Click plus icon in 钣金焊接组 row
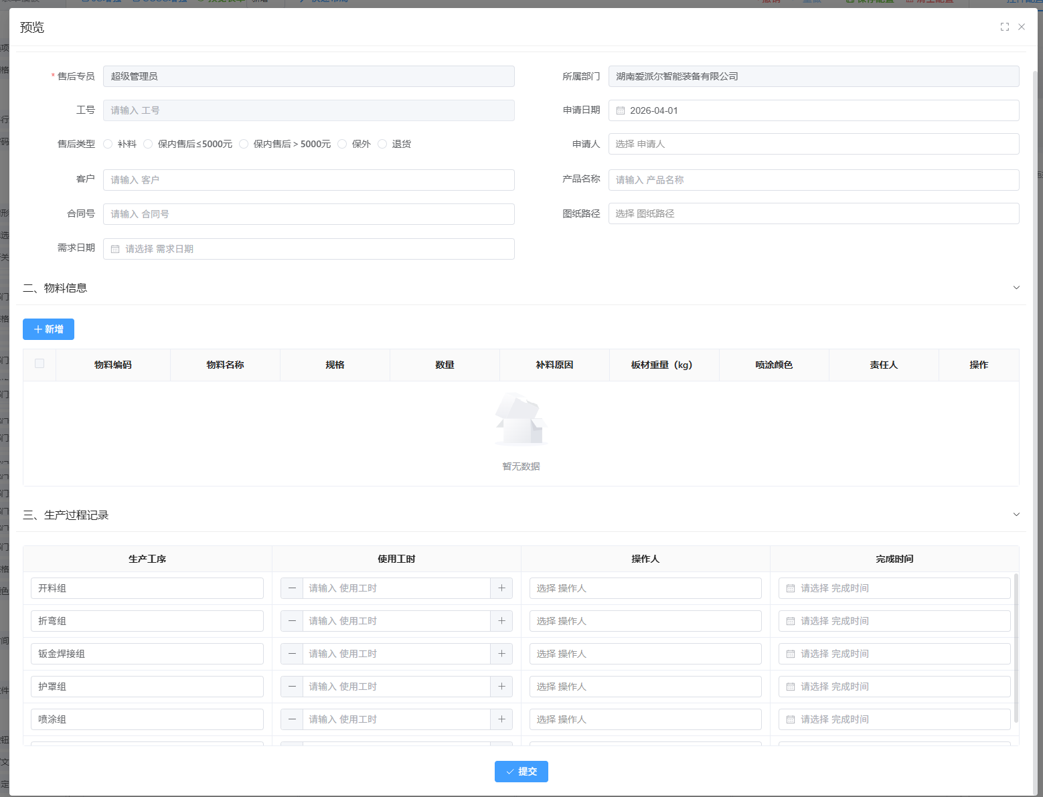This screenshot has width=1043, height=797. point(501,654)
